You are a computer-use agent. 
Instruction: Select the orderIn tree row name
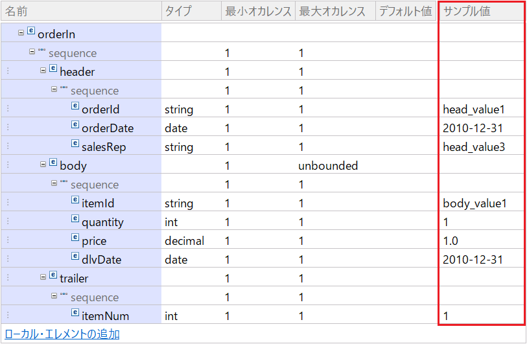point(56,34)
